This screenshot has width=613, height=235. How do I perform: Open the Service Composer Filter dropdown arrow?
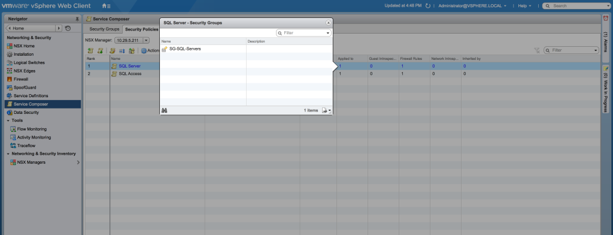click(x=596, y=50)
